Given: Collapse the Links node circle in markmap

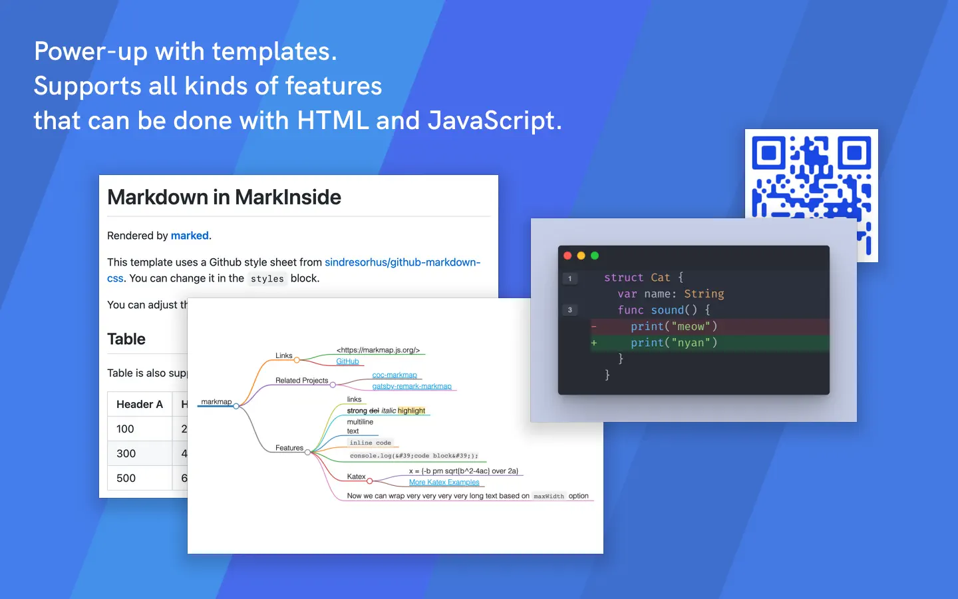Looking at the screenshot, I should click(x=297, y=360).
